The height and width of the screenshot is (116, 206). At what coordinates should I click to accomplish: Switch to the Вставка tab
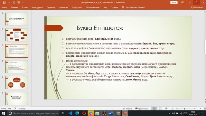(x=25, y=7)
